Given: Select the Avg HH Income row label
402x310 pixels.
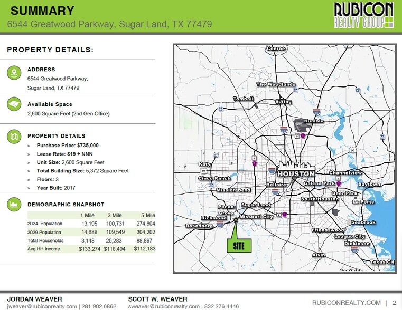Looking at the screenshot, I should [x=43, y=249].
